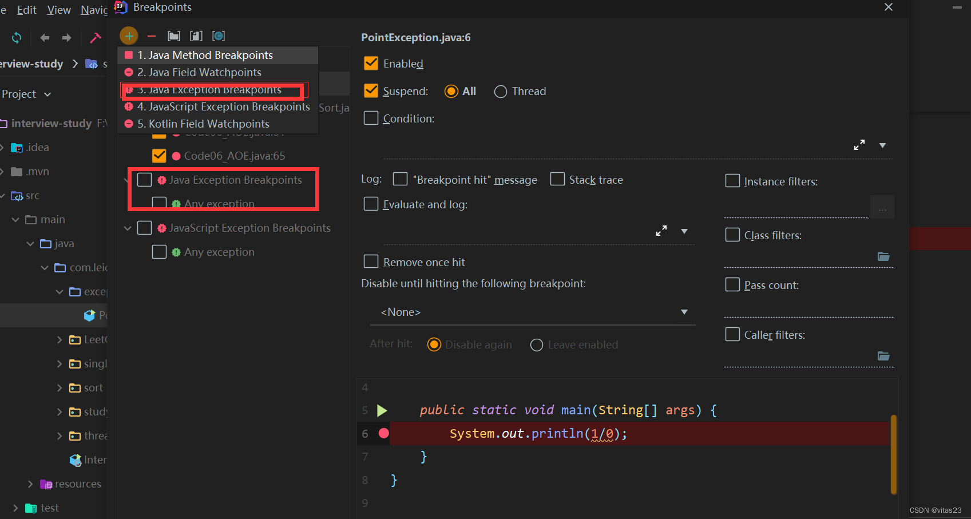This screenshot has width=971, height=519.
Task: Click the Back navigation arrow
Action: (x=45, y=38)
